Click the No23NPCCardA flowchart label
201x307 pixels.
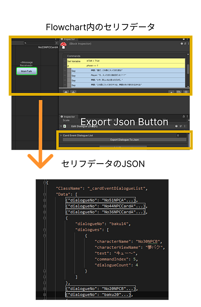(x=48, y=47)
